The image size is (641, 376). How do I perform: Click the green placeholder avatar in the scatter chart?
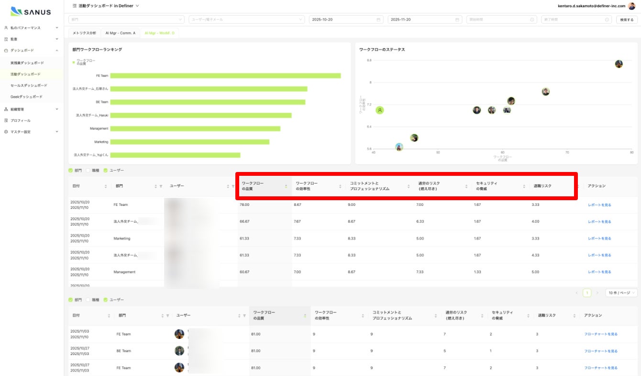pyautogui.click(x=380, y=110)
